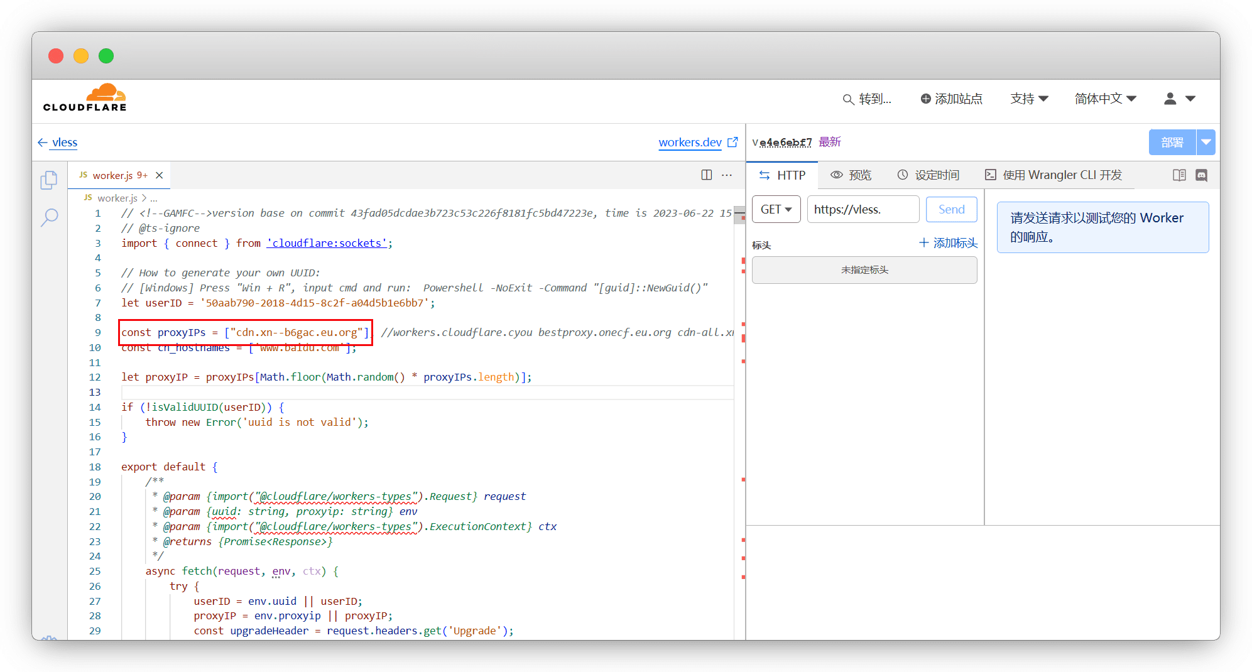Viewport: 1252px width, 672px height.
Task: Click the terminal icon on Wrangler tab
Action: pyautogui.click(x=991, y=175)
